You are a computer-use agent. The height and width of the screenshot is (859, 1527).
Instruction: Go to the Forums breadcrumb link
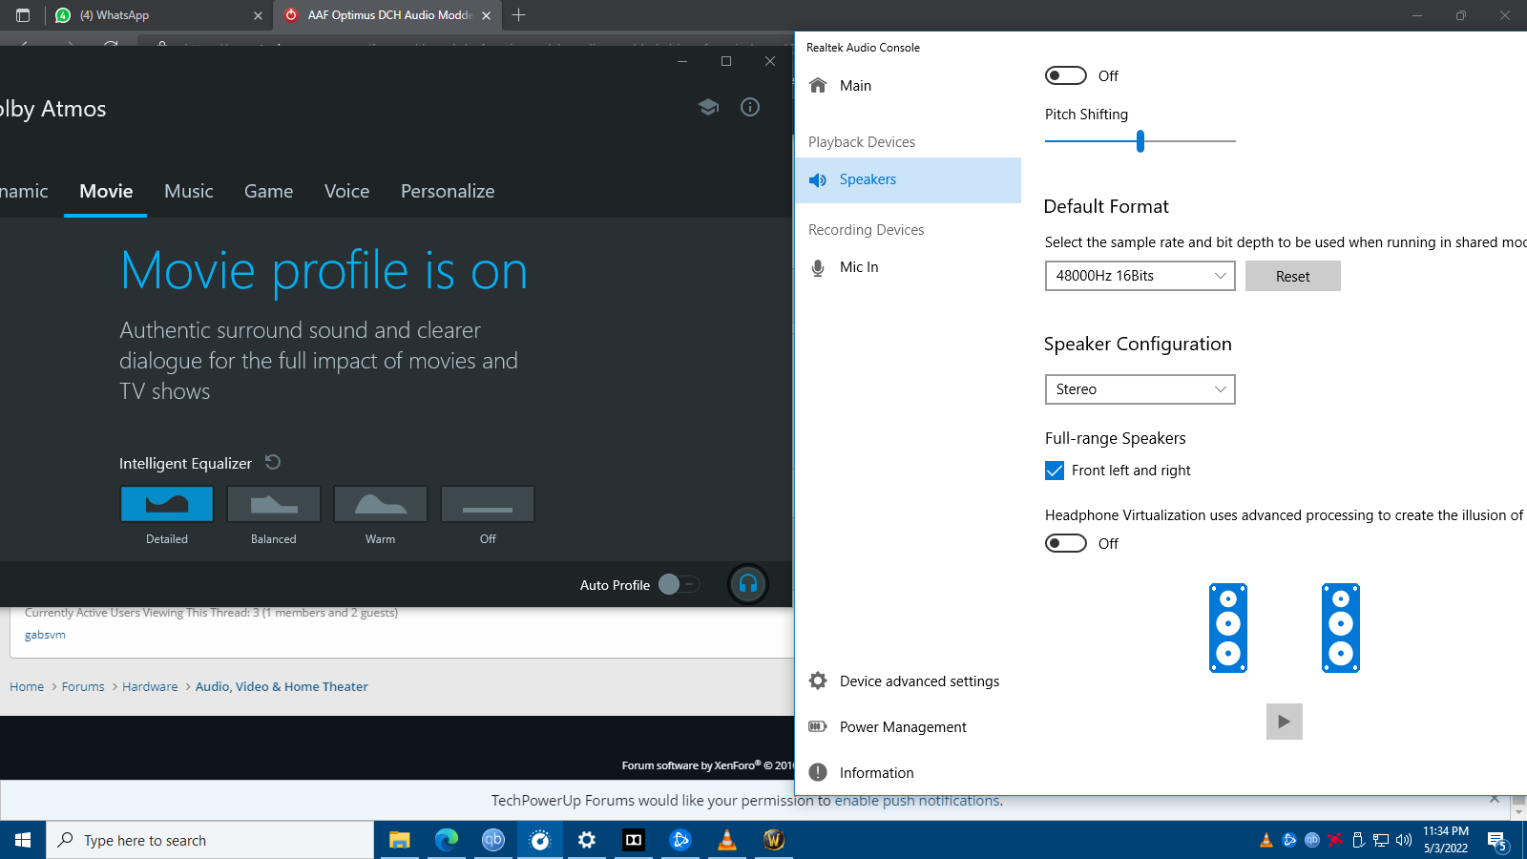point(83,686)
